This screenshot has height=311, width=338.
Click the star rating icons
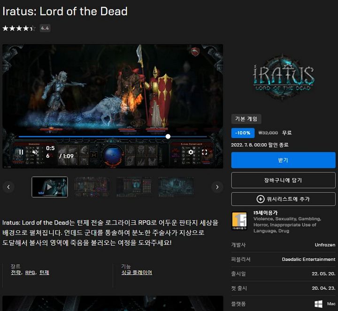[x=19, y=28]
